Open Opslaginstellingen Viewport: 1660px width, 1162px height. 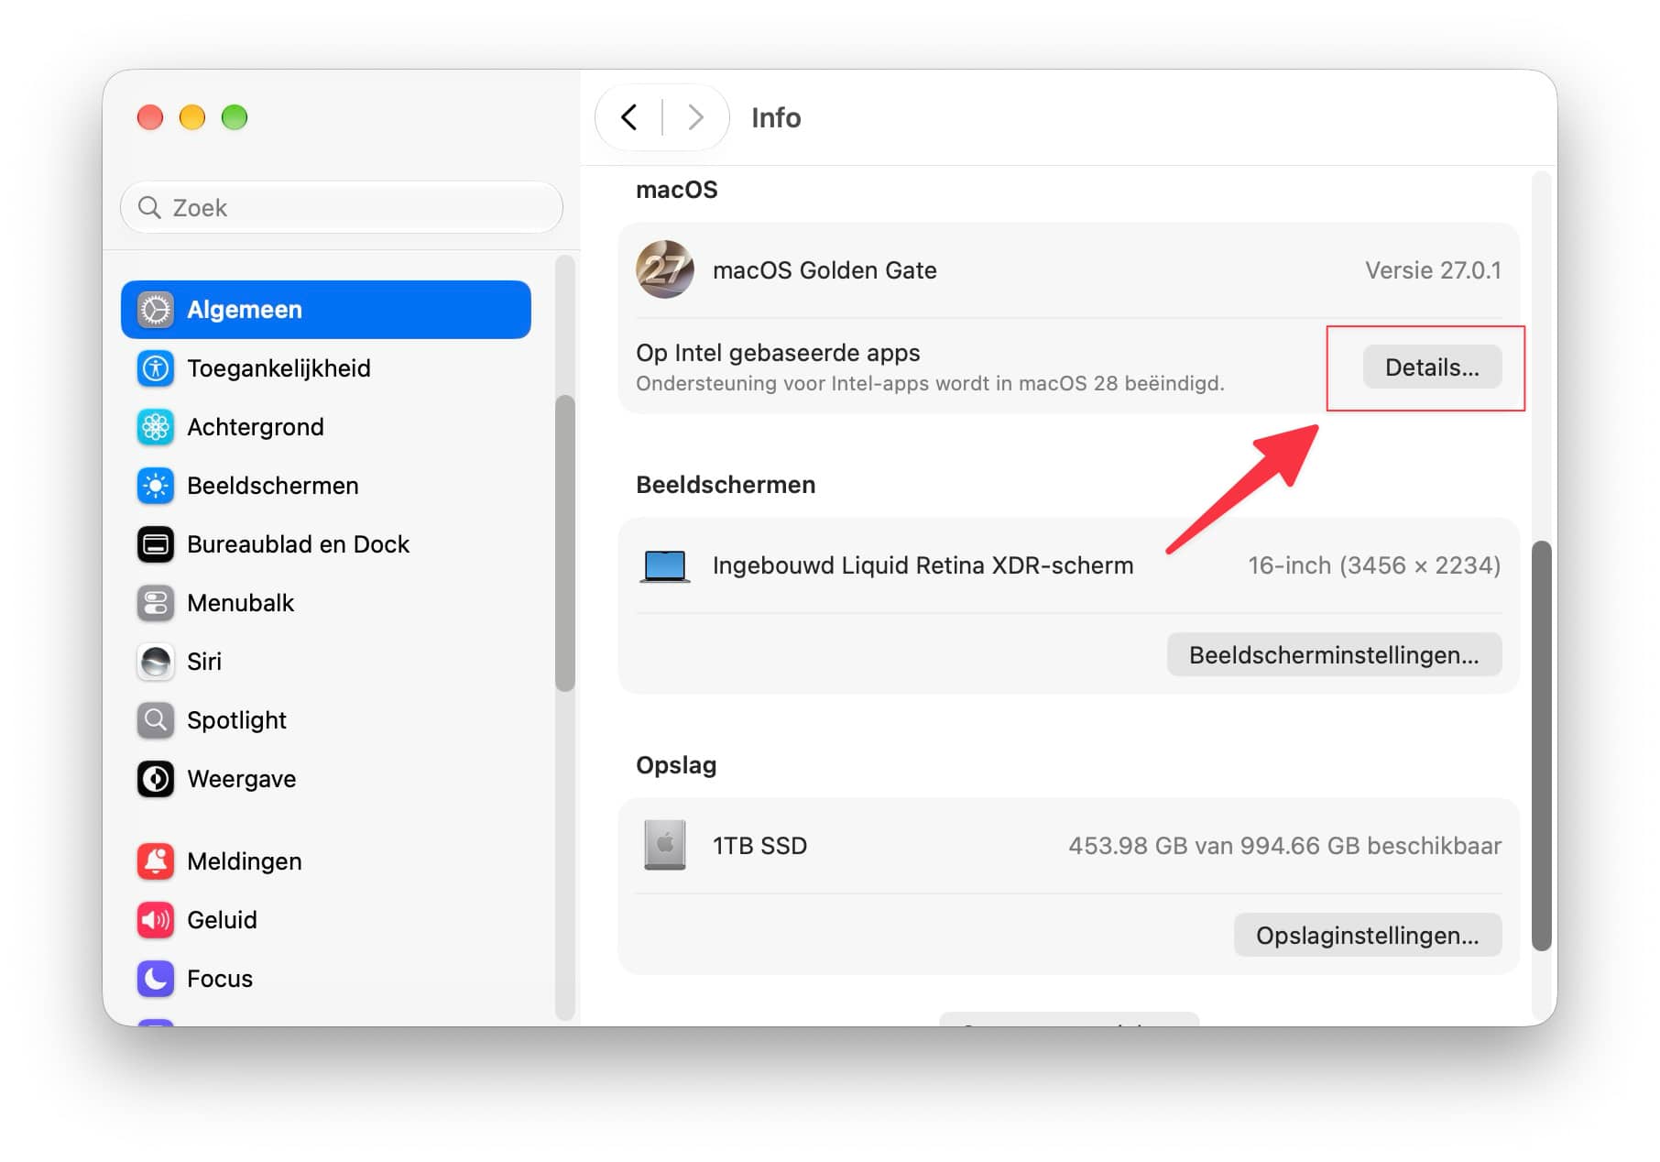(x=1368, y=936)
